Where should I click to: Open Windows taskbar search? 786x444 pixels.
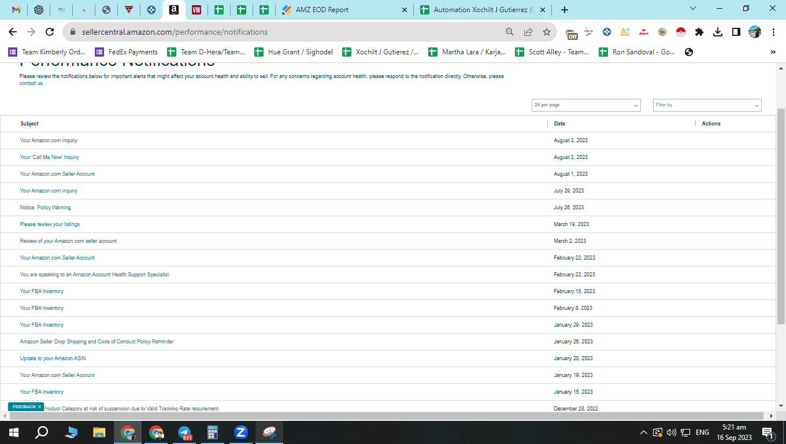[x=42, y=432]
